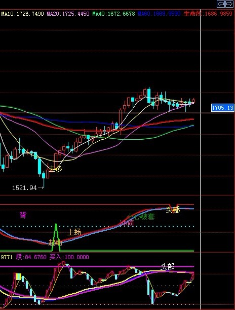Screen dimensions: 235x310
Task: Select the MA10:1726.7490 indicator label
Action: coord(22,14)
